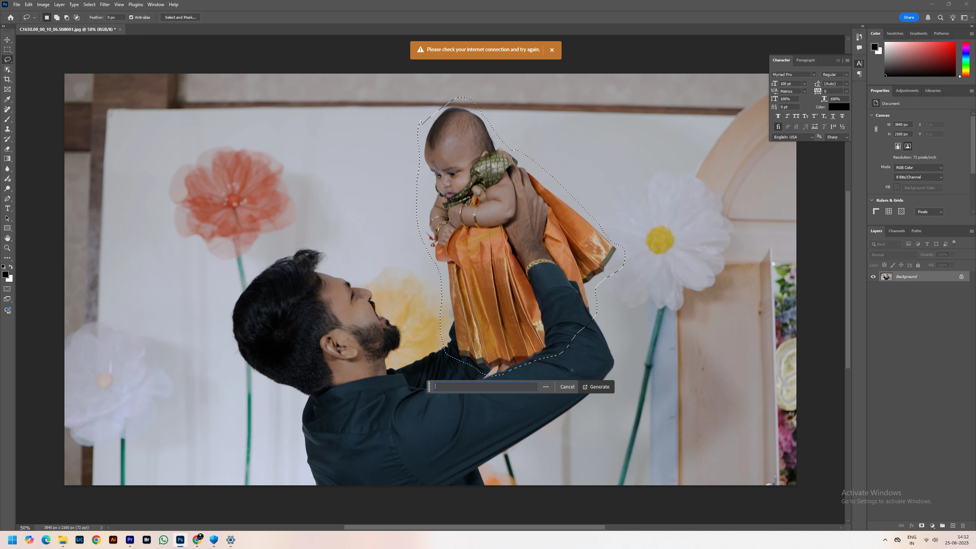Image resolution: width=976 pixels, height=549 pixels.
Task: Click the Move tool
Action: click(7, 40)
